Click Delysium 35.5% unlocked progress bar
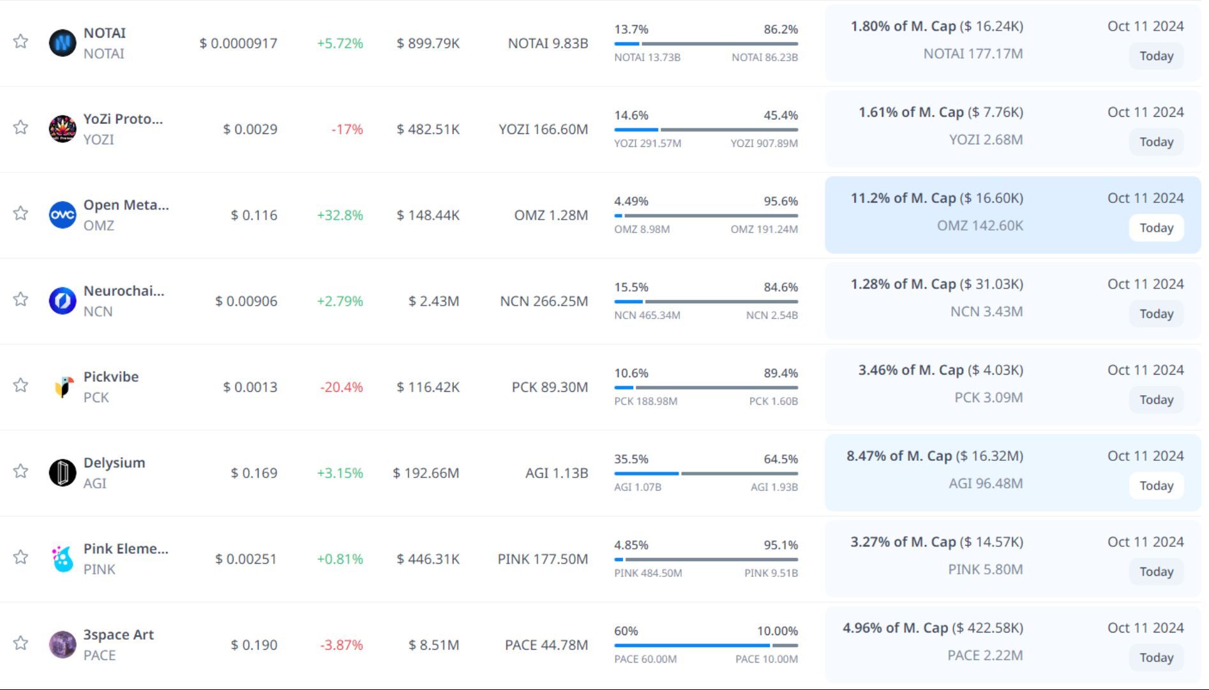Image resolution: width=1209 pixels, height=690 pixels. [x=705, y=474]
